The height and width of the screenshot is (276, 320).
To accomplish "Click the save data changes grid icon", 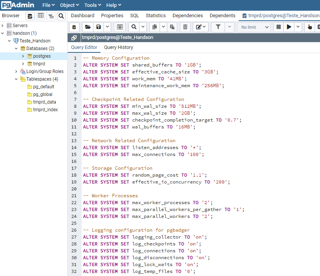I will pos(120,27).
